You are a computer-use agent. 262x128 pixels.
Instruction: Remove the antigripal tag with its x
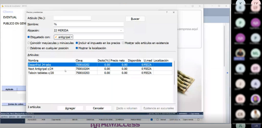72,37
